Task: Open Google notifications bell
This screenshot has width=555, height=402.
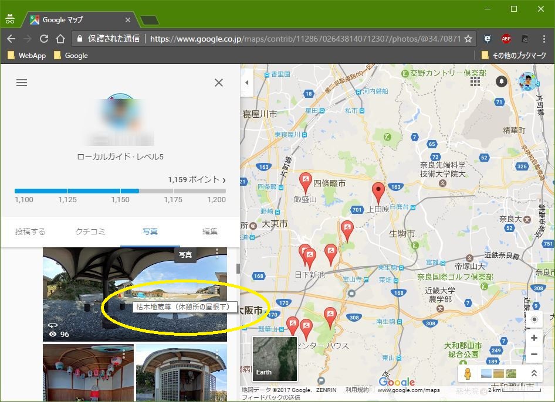Action: (502, 81)
